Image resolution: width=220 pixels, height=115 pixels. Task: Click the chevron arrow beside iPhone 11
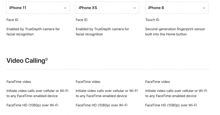[x=65, y=8]
